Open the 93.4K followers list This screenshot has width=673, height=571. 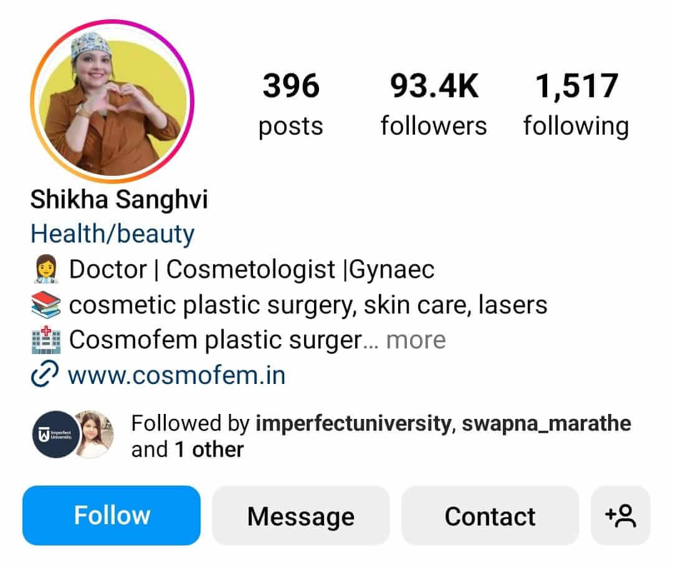pos(434,104)
